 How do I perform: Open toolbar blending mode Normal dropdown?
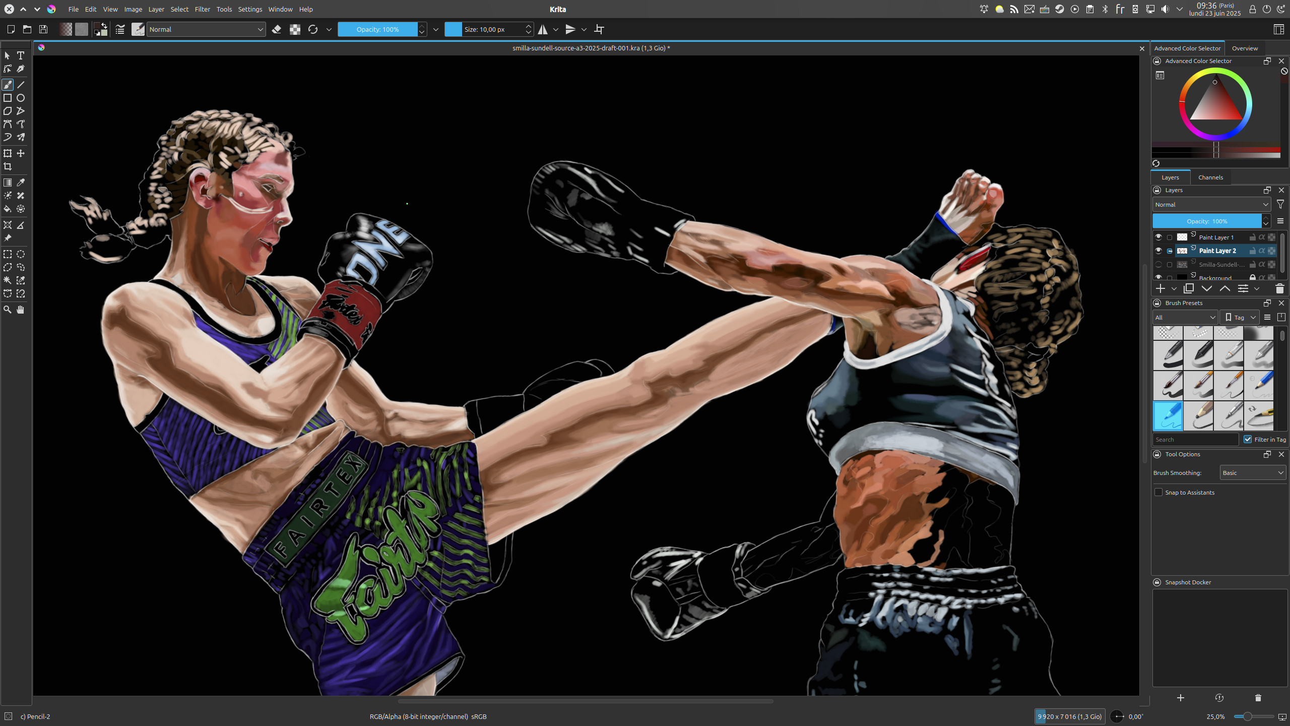pos(206,29)
